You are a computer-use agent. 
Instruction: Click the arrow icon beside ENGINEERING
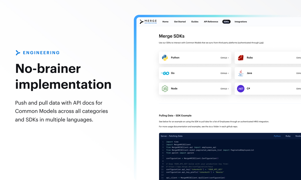(18, 53)
